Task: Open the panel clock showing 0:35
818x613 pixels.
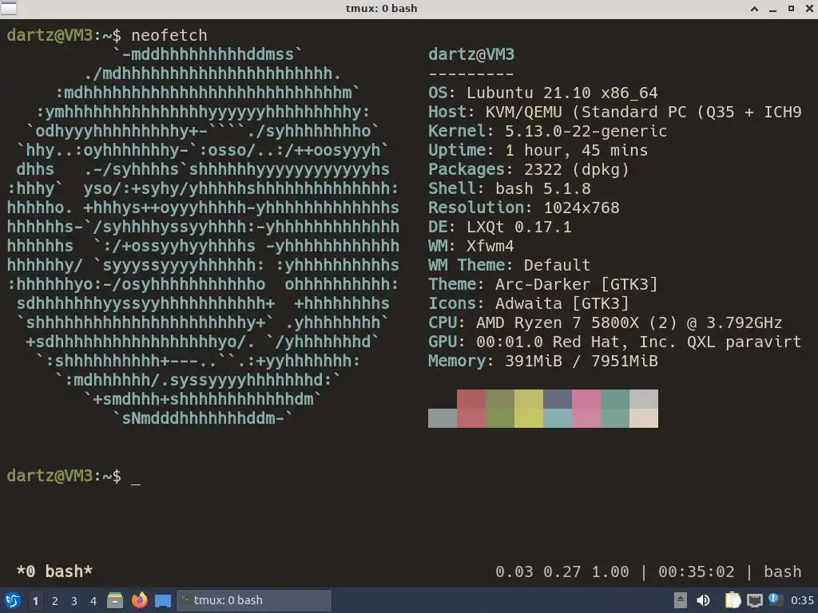Action: pyautogui.click(x=802, y=600)
